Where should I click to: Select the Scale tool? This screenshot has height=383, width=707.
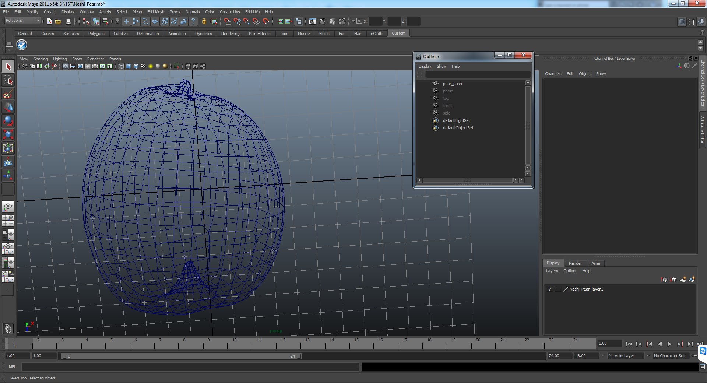tap(8, 134)
